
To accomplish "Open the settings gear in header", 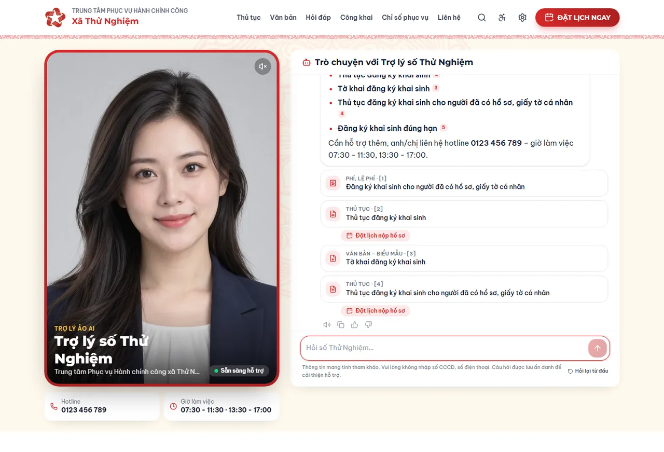I will click(x=522, y=18).
